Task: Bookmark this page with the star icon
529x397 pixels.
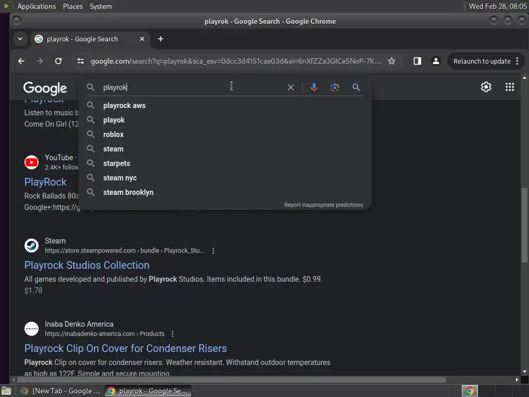Action: tap(392, 61)
